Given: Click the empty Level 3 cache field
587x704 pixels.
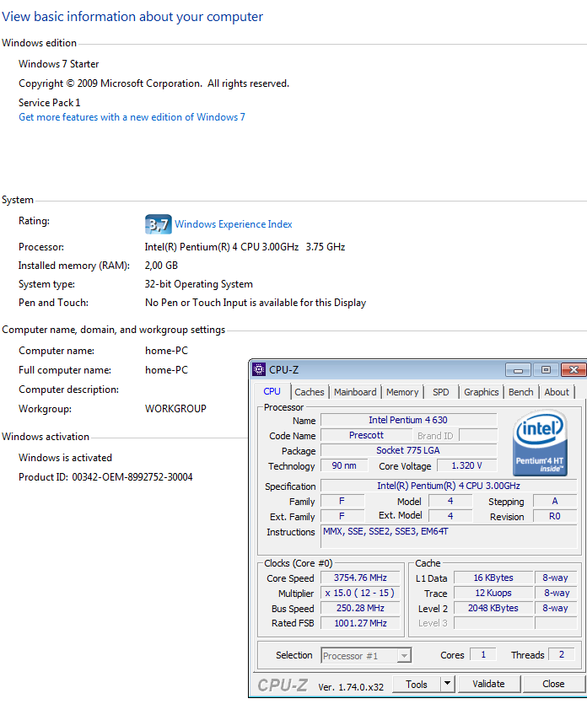Looking at the screenshot, I should click(493, 623).
